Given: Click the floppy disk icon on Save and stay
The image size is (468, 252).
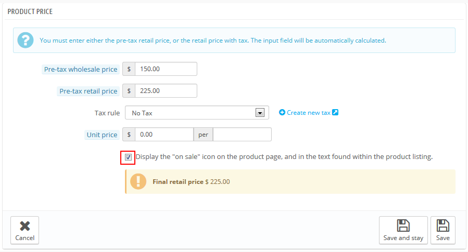Looking at the screenshot, I should click(403, 226).
